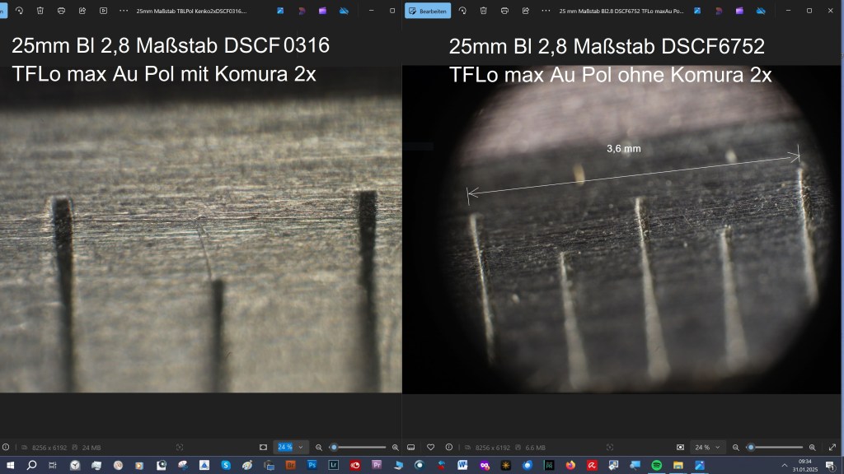Rotate the right window image

pos(462,11)
